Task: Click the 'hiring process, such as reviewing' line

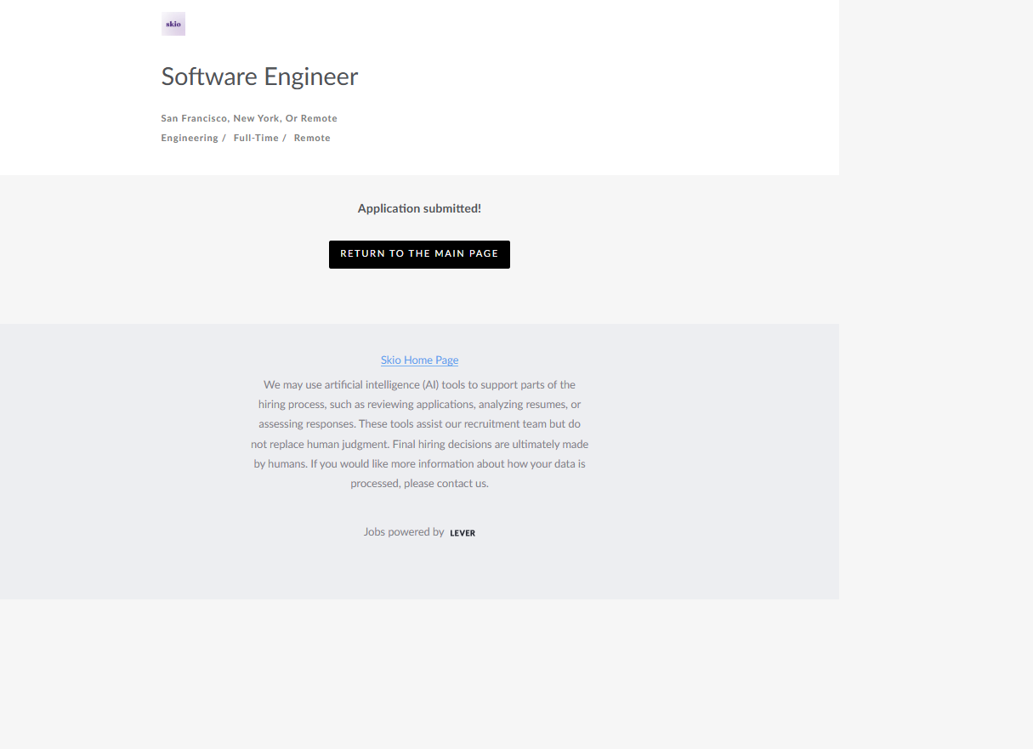Action: pyautogui.click(x=419, y=405)
